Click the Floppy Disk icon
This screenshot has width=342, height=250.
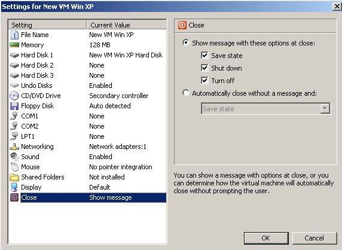(x=14, y=106)
